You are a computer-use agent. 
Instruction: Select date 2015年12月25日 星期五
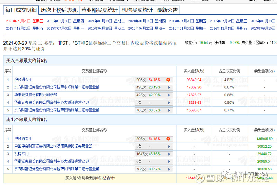click(25, 28)
